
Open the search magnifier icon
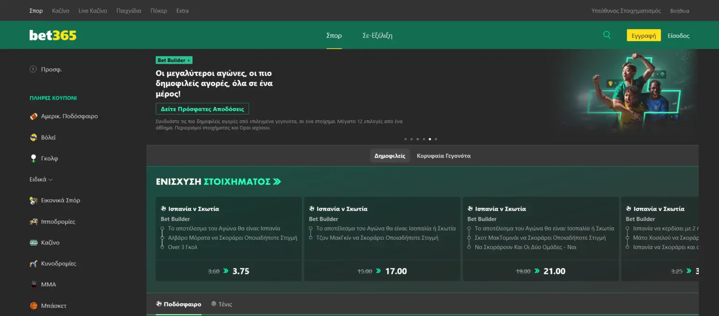pos(607,35)
